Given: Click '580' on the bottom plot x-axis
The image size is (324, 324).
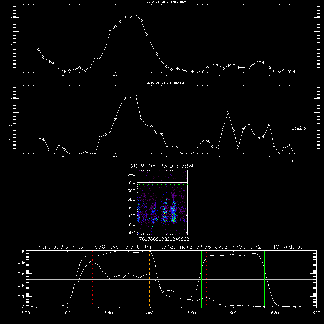Looking at the screenshot, I should (192, 313).
